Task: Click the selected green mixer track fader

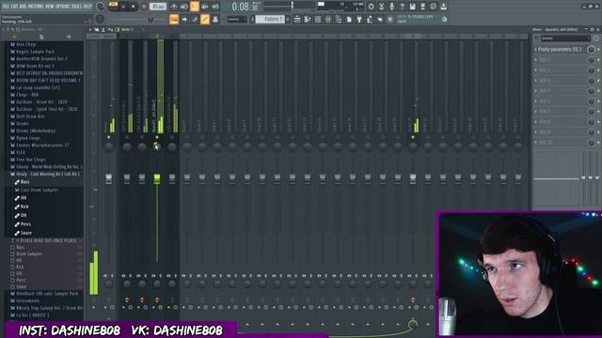Action: [x=157, y=179]
